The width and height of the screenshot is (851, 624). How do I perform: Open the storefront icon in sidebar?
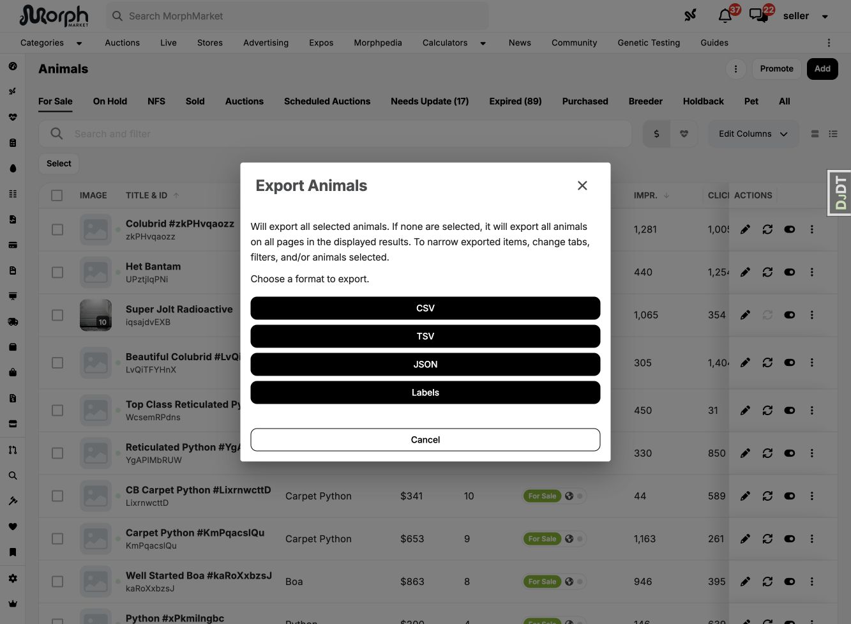pos(13,424)
